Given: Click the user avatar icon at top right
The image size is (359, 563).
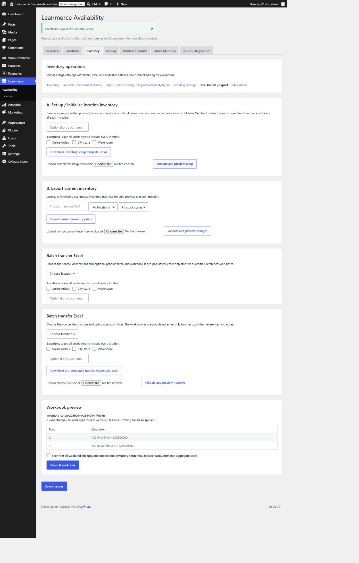Looking at the screenshot, I should click(x=283, y=4).
